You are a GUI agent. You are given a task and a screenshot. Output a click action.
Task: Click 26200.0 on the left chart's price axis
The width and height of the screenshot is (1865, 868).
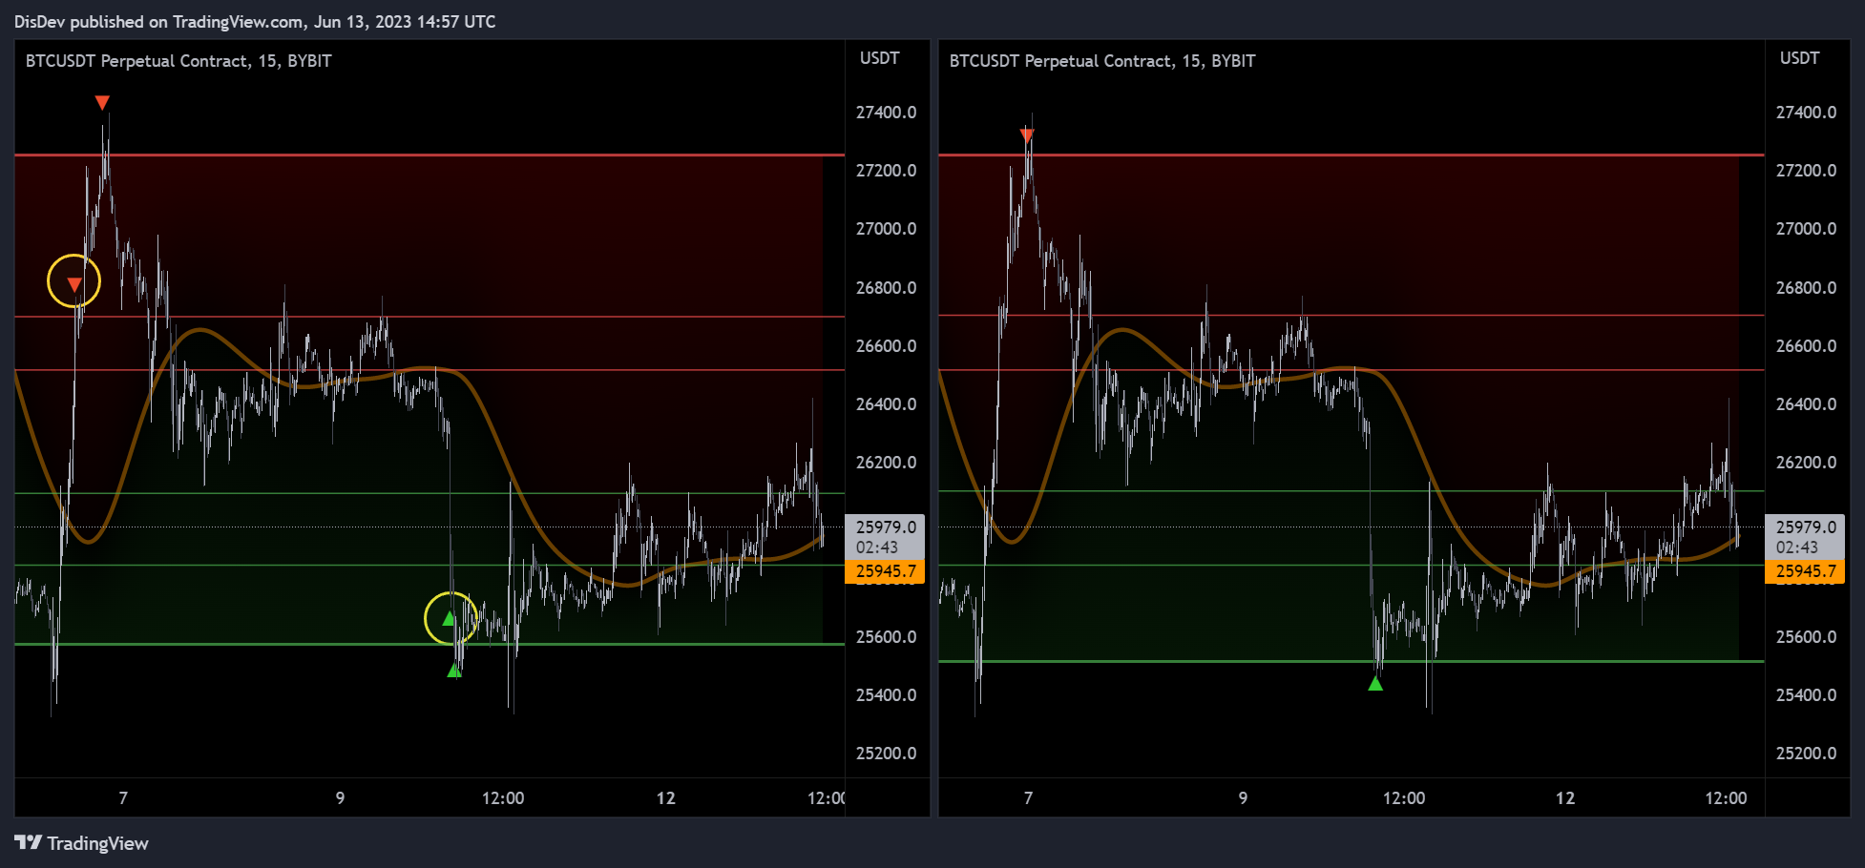point(886,463)
